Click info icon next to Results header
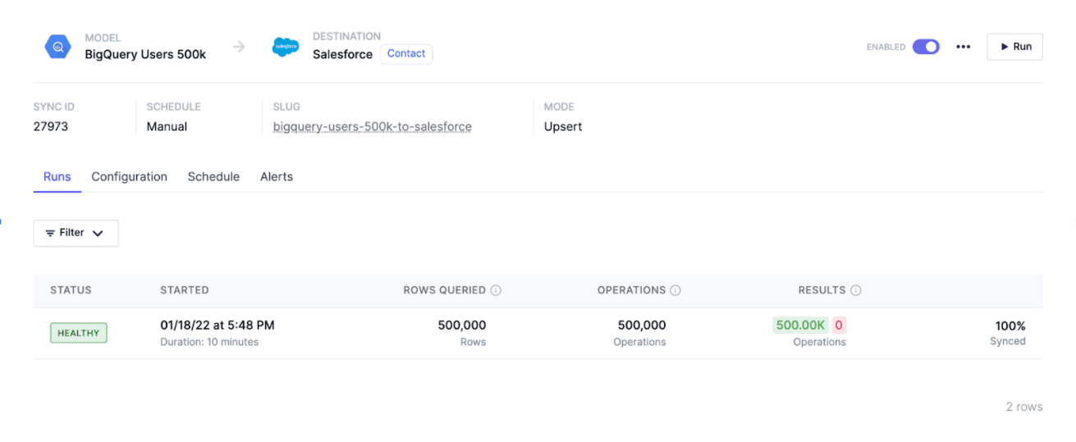The width and height of the screenshot is (1076, 442). point(855,290)
